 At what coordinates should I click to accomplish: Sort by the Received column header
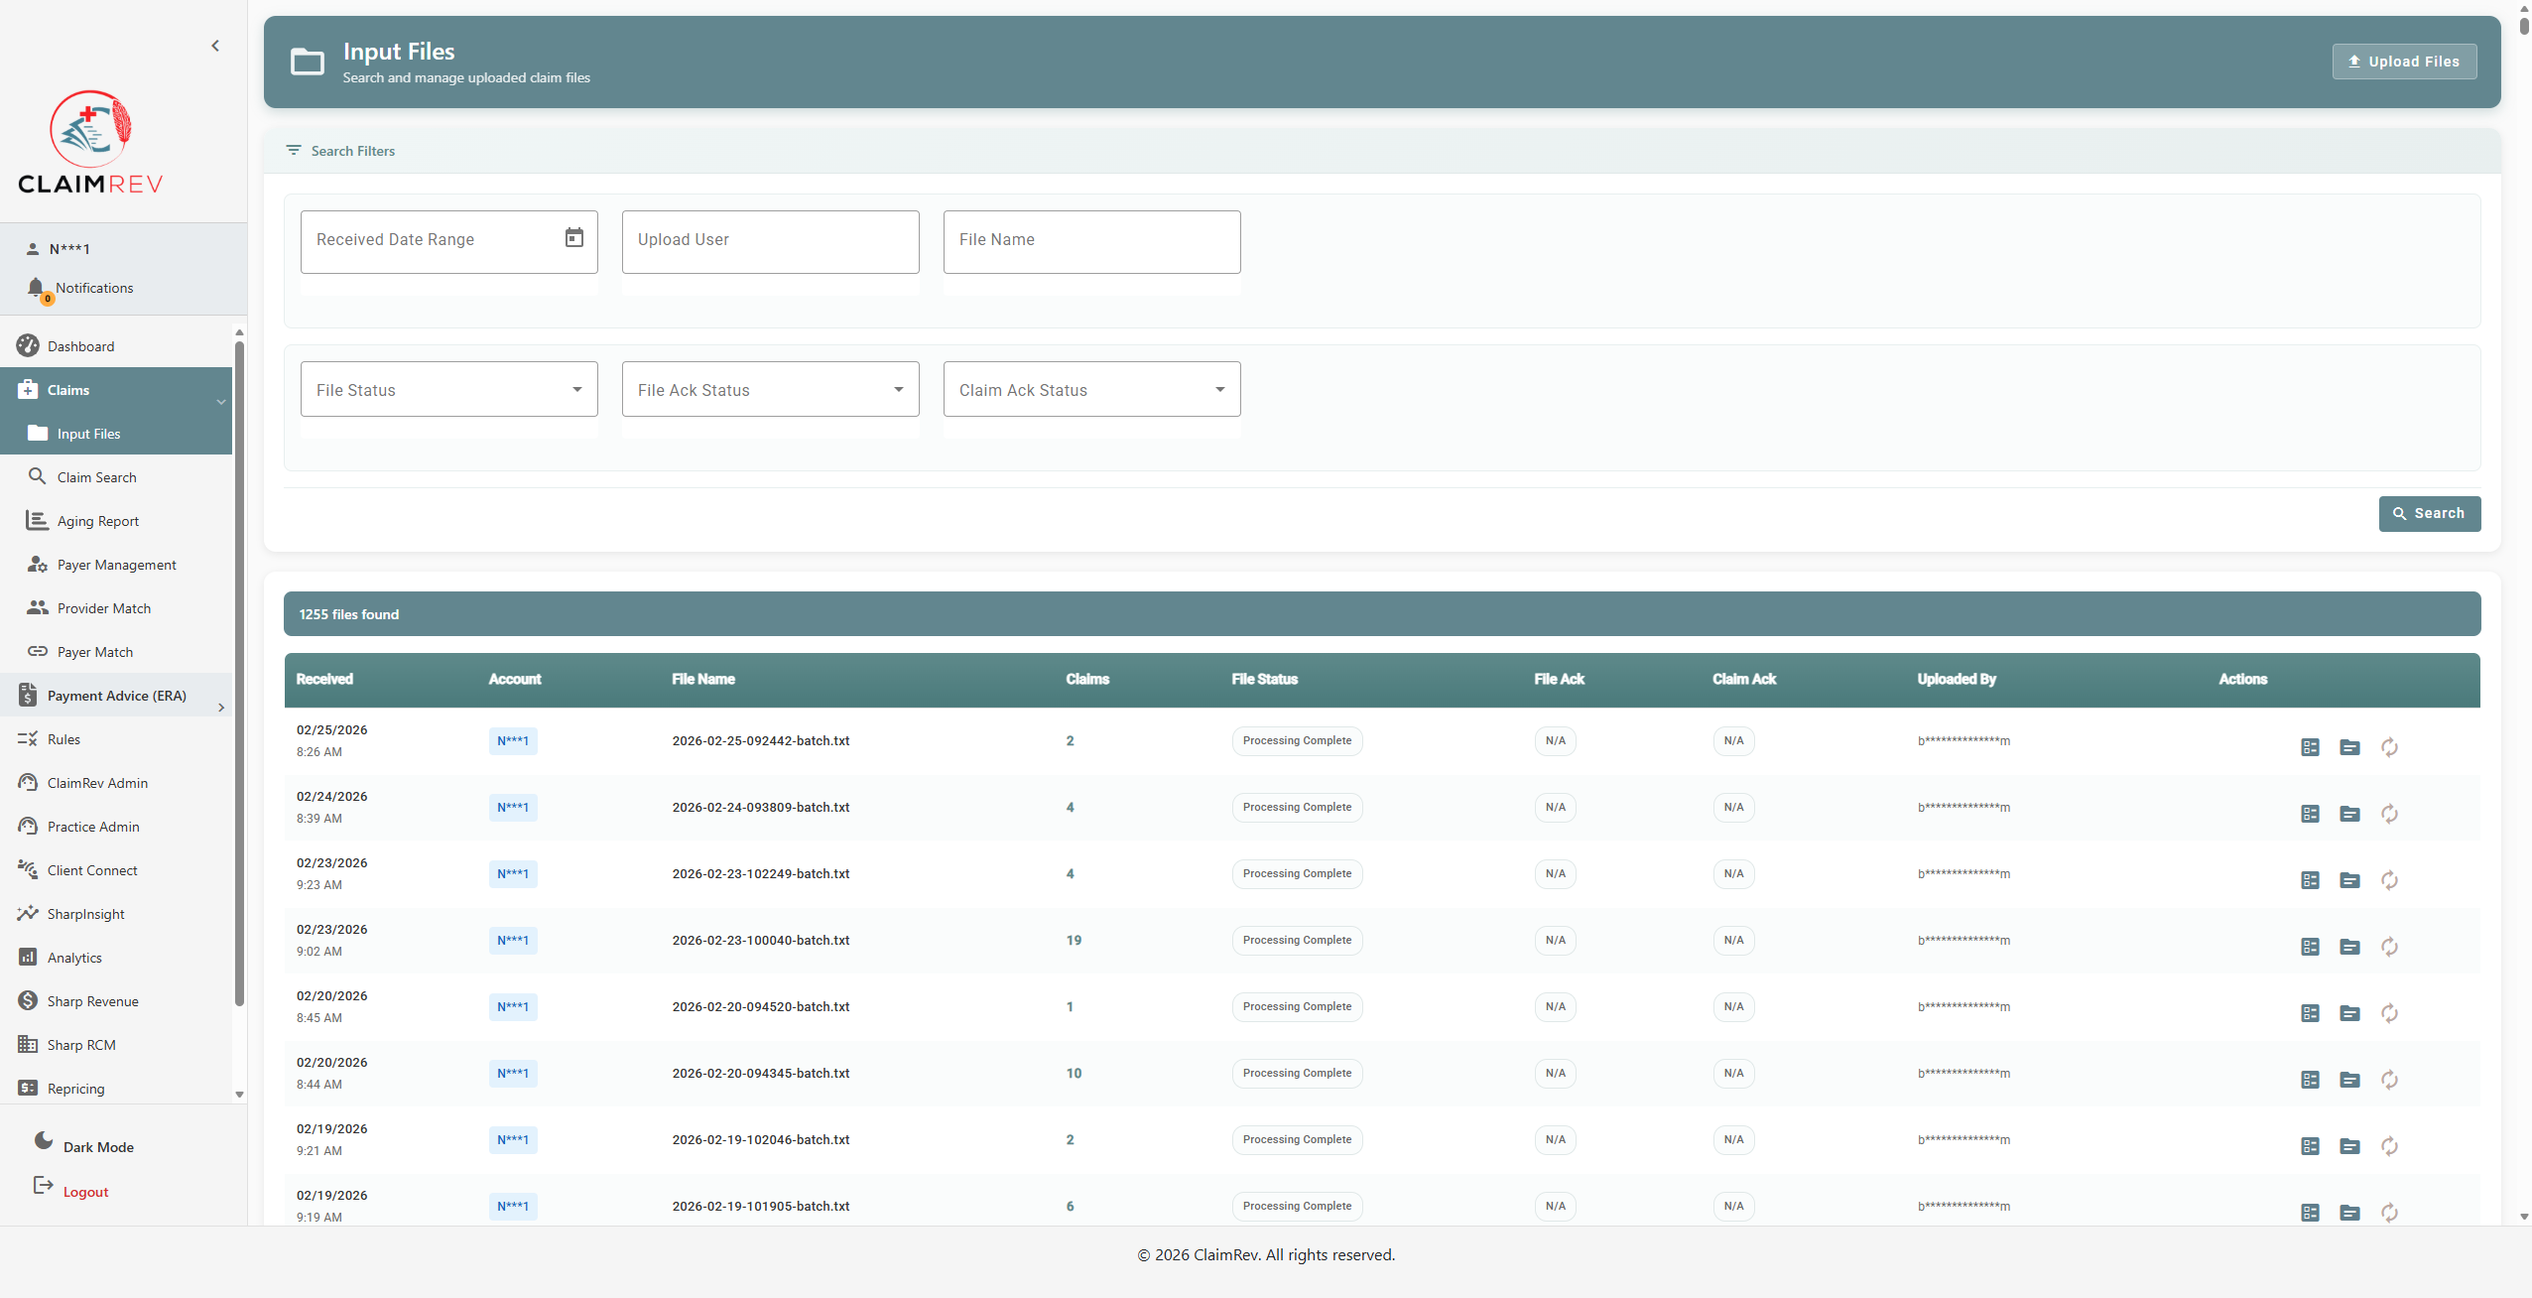324,679
